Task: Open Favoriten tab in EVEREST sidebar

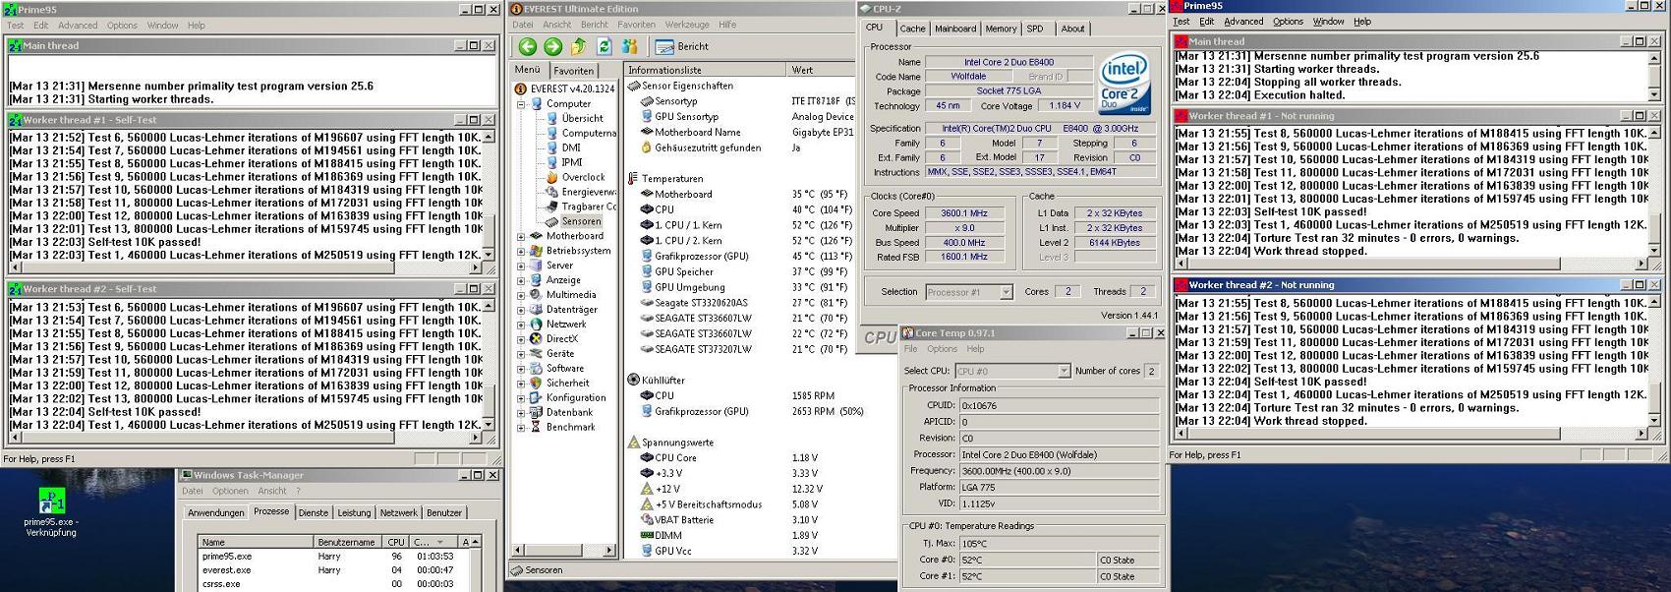Action: (573, 71)
